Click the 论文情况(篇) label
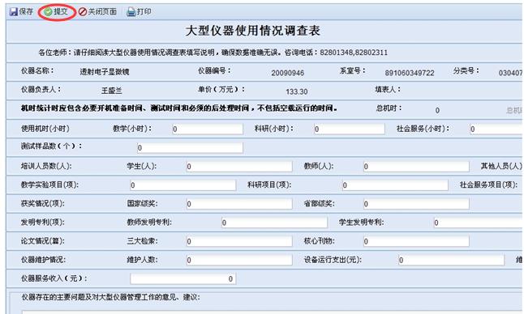This screenshot has width=524, height=314. click(x=43, y=240)
